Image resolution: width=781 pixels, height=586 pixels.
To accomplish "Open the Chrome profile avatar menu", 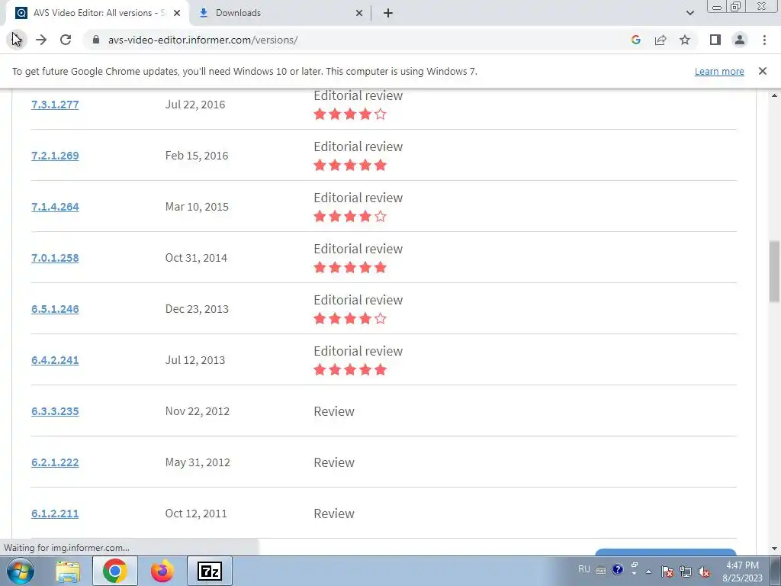I will (740, 40).
